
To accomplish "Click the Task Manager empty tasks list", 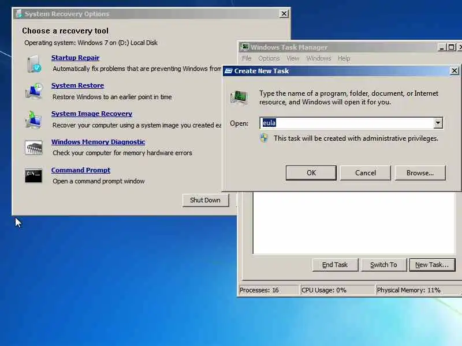I will tap(354, 223).
